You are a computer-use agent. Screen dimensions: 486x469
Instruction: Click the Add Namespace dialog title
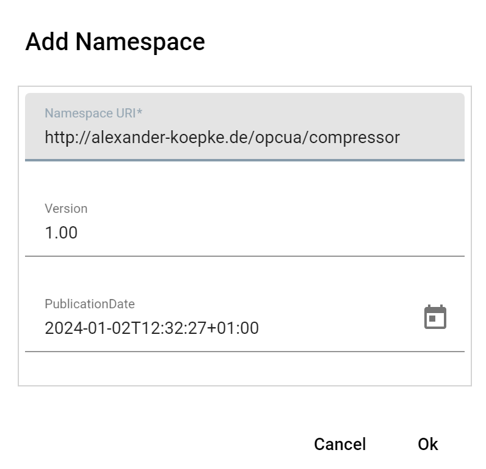pyautogui.click(x=115, y=42)
